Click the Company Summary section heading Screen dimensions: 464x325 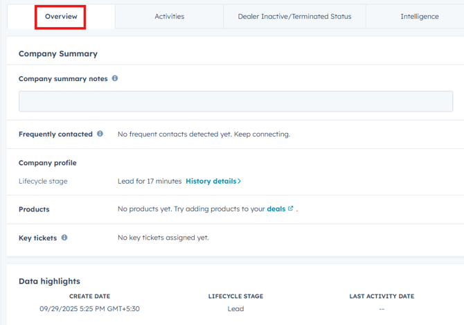tap(58, 53)
